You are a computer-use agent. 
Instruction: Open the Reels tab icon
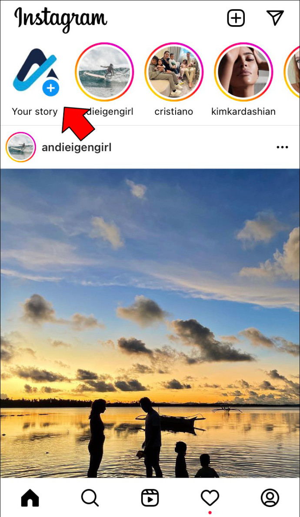(x=150, y=497)
